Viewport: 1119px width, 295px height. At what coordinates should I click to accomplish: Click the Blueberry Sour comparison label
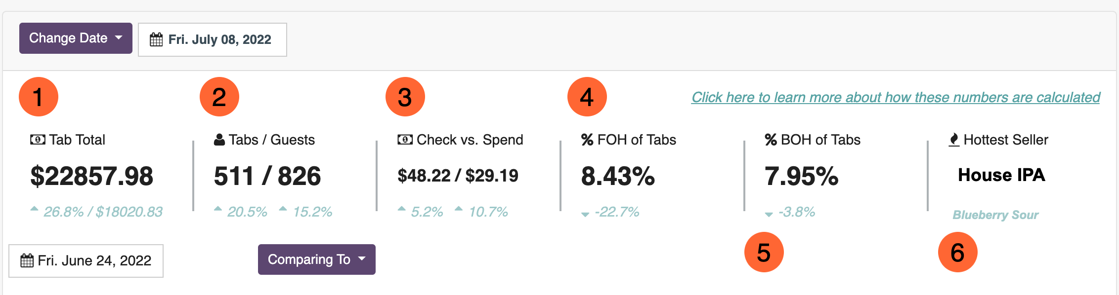tap(995, 215)
